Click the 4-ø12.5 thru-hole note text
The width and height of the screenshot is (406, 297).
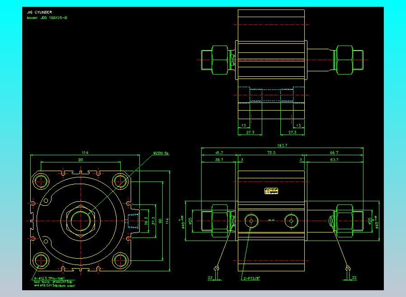(x=49, y=278)
